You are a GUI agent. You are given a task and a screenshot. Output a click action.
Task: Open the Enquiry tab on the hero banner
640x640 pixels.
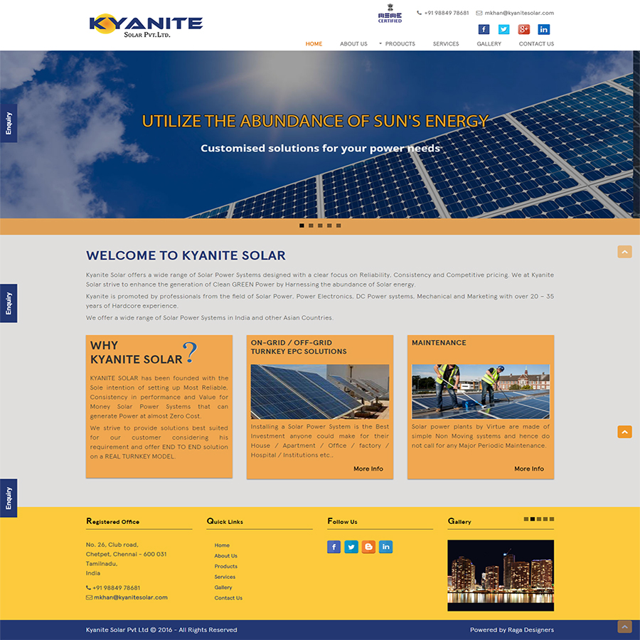pyautogui.click(x=9, y=123)
